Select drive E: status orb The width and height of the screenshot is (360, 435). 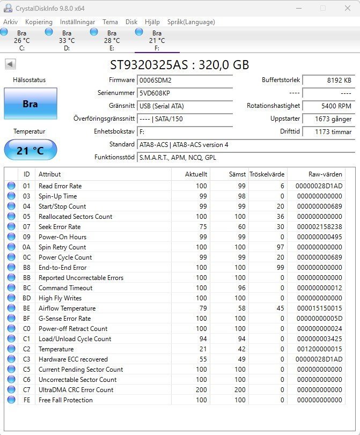[94, 33]
